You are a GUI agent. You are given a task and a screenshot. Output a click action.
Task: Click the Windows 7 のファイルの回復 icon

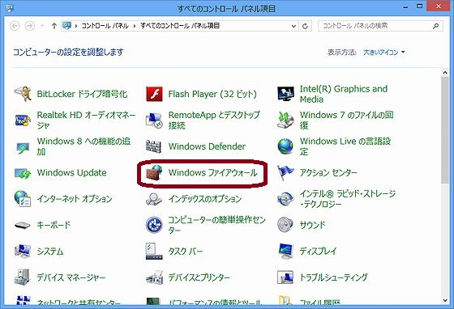pyautogui.click(x=285, y=121)
